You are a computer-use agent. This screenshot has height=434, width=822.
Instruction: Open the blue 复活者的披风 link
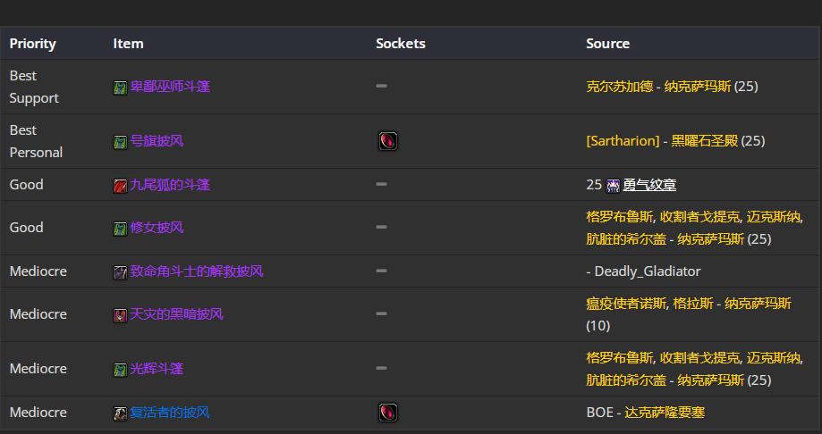click(x=170, y=412)
